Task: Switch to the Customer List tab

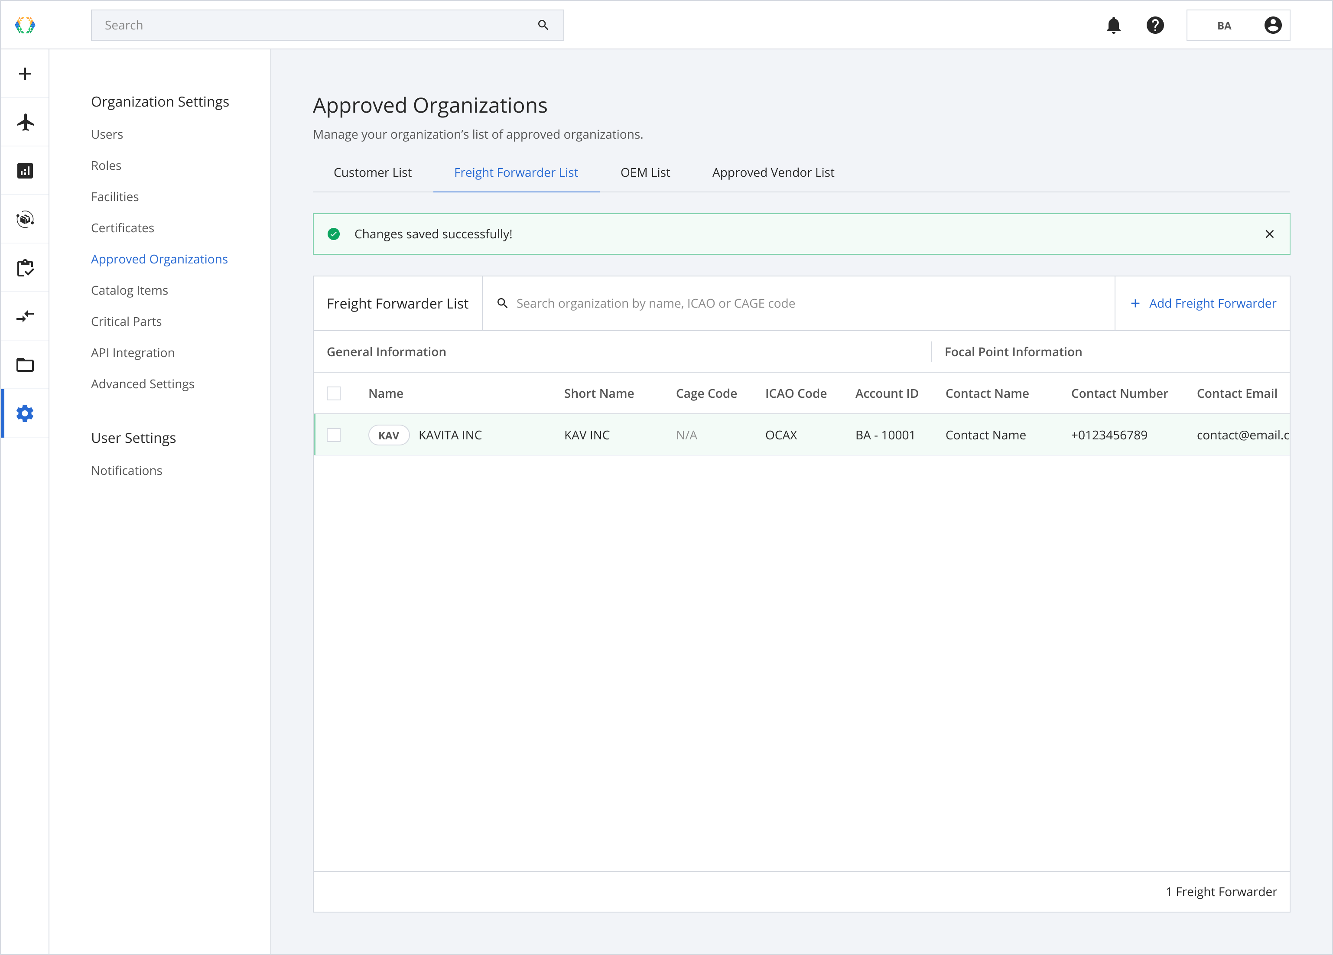Action: click(373, 173)
